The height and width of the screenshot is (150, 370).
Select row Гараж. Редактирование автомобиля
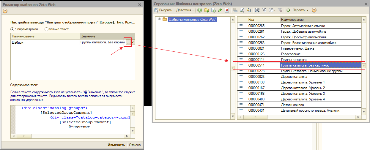click(299, 43)
